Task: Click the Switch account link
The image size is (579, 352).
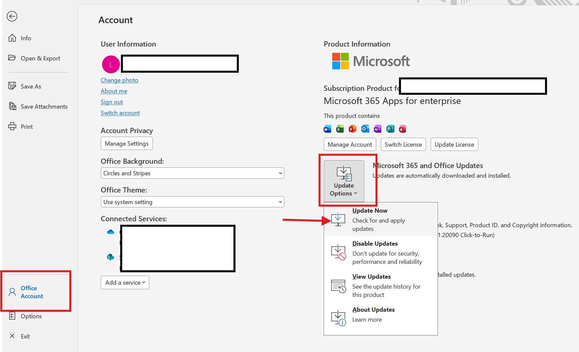Action: 120,113
